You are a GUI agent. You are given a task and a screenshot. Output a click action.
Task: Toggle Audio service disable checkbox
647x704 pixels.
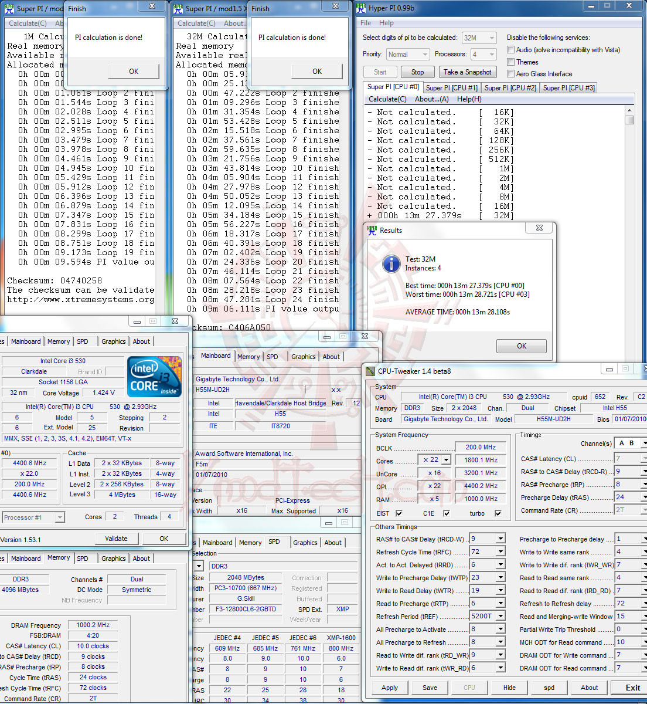[511, 50]
